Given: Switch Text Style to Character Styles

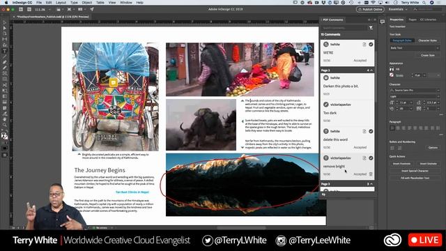Looking at the screenshot, I should pos(427,40).
